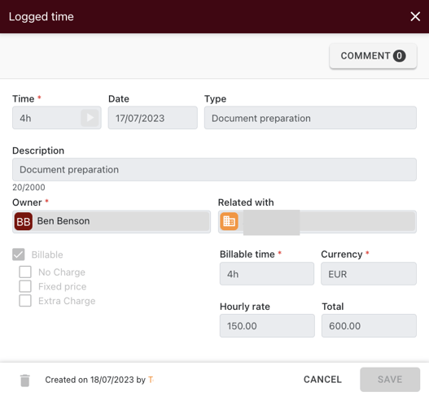The image size is (429, 396).
Task: Click the BB owner avatar badge
Action: coord(24,221)
